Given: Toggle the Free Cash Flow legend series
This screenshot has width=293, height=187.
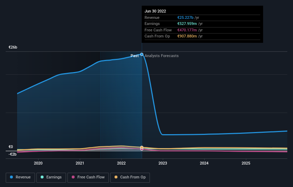Looking at the screenshot, I should pos(88,177).
